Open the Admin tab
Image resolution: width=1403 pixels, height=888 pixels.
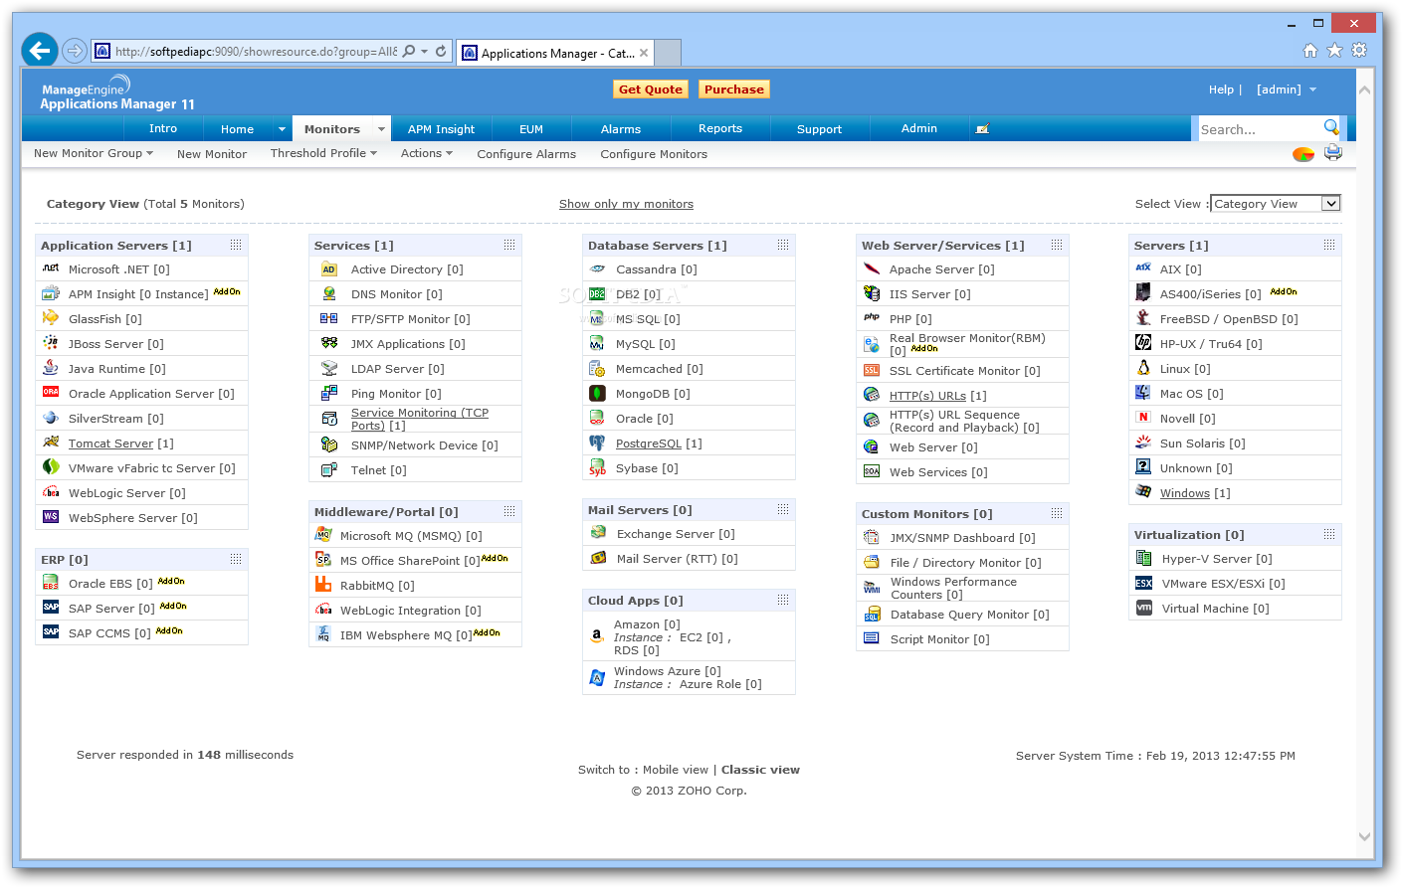tap(919, 128)
